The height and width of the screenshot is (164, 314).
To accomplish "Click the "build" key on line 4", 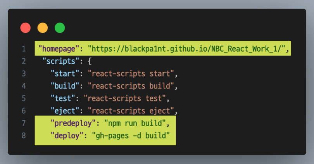I will pyautogui.click(x=65, y=86).
